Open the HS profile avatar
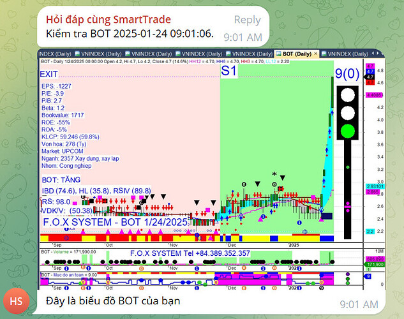 click(x=16, y=301)
